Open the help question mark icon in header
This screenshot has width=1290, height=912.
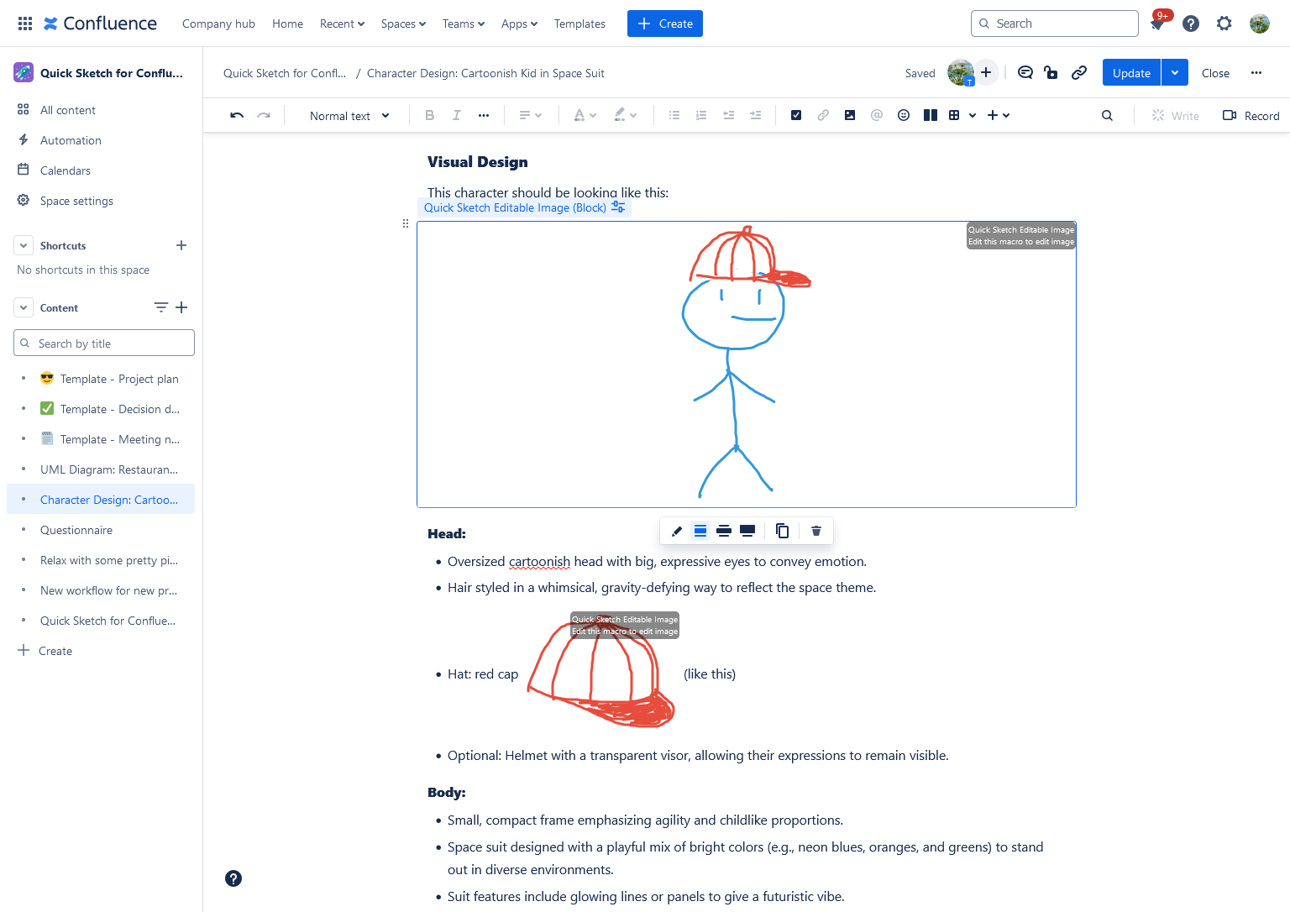(x=1191, y=24)
